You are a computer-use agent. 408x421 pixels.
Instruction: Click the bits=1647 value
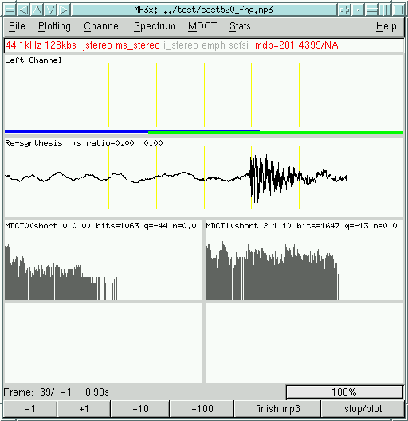[x=318, y=226]
